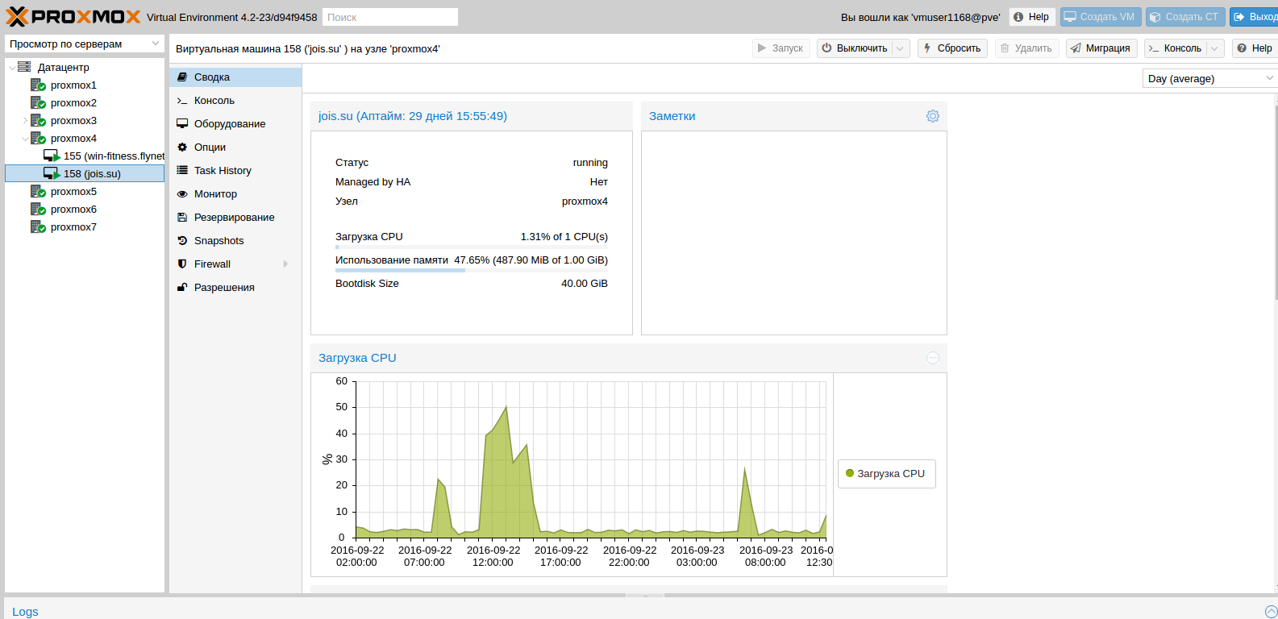Open the Console button dropdown arrow

click(1214, 48)
